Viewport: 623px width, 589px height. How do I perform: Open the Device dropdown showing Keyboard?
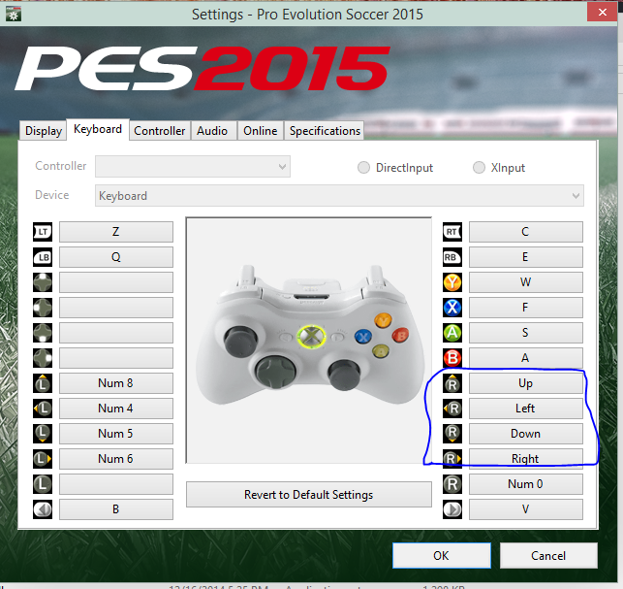(x=339, y=195)
